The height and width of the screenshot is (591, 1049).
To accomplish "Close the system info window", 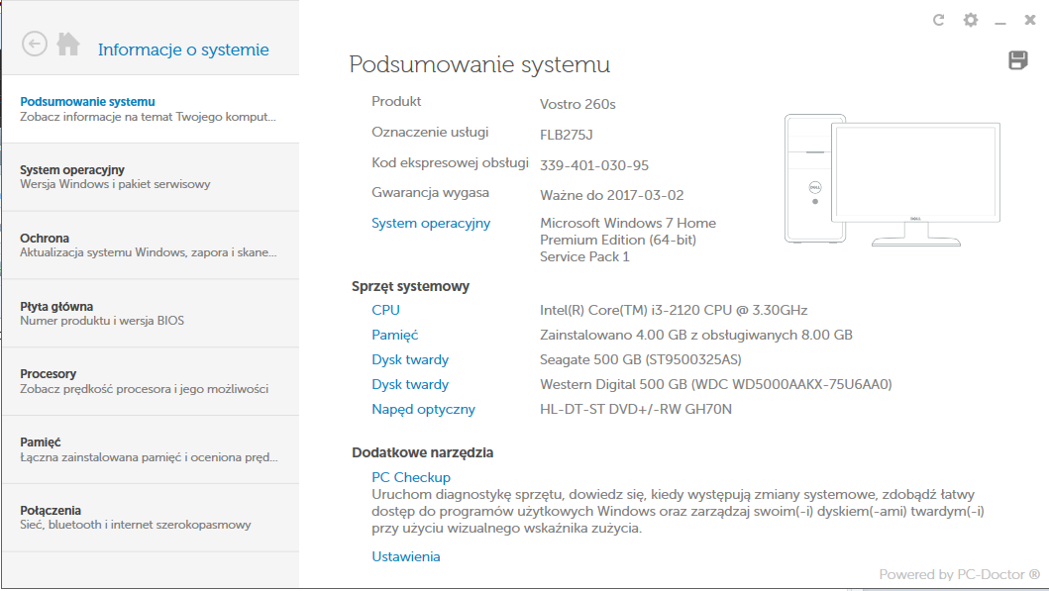I will click(x=1030, y=20).
